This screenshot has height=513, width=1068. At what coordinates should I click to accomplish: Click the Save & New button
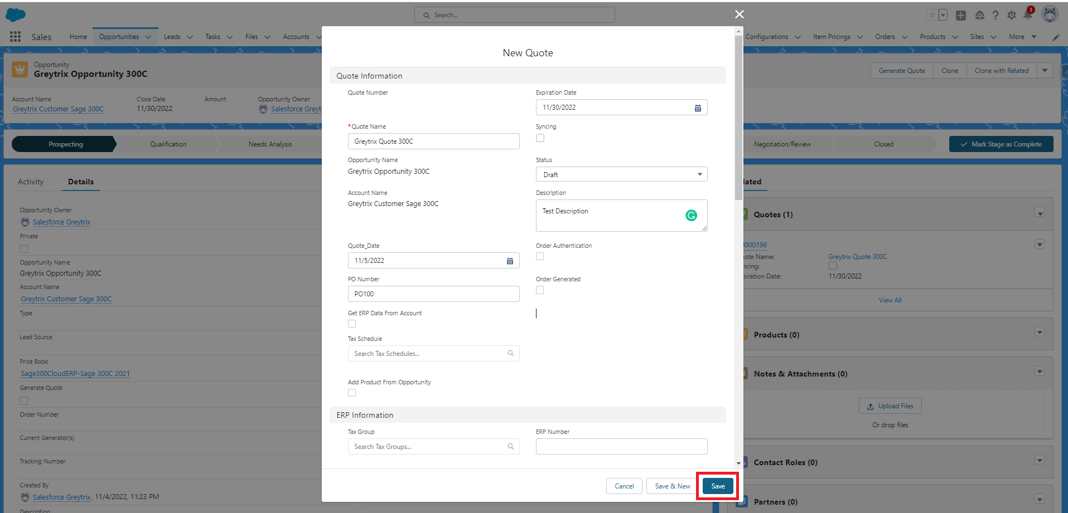(673, 486)
